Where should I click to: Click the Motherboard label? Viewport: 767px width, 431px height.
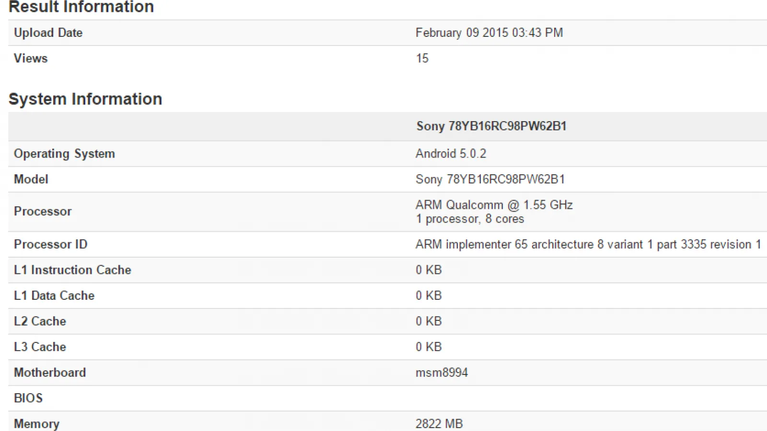50,373
